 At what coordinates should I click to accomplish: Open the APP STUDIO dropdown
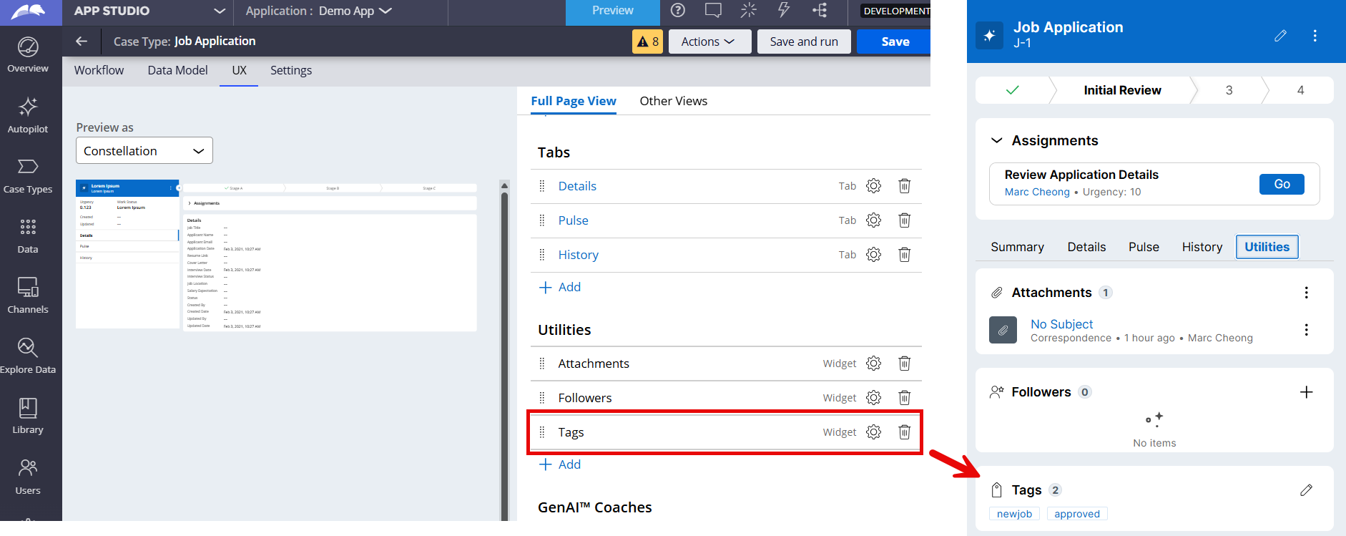pyautogui.click(x=220, y=11)
